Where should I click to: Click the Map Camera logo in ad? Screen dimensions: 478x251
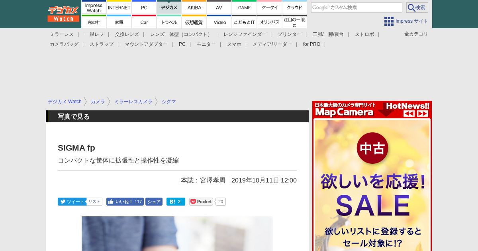344,112
